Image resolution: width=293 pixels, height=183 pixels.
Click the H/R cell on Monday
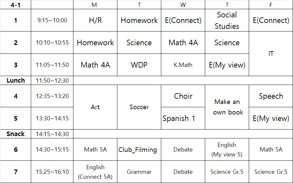point(95,20)
